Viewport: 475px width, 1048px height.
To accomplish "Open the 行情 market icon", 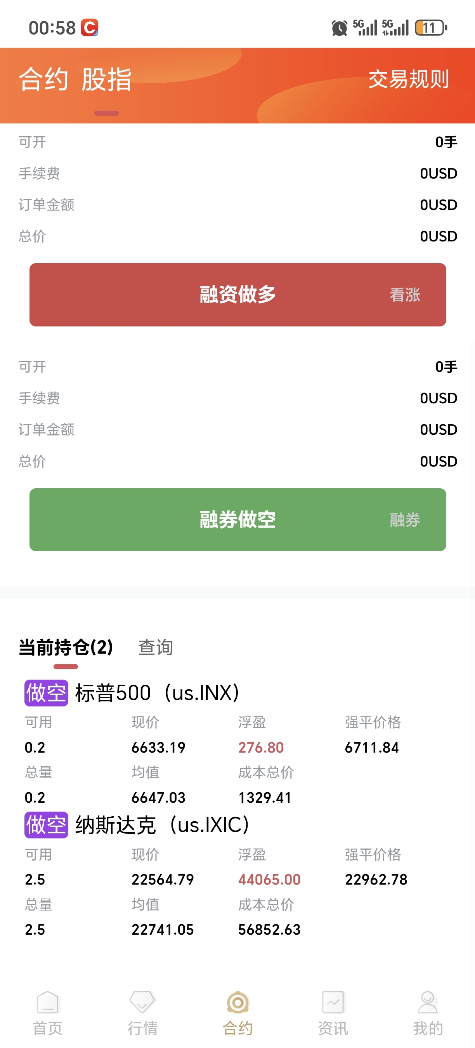I will click(x=142, y=1003).
